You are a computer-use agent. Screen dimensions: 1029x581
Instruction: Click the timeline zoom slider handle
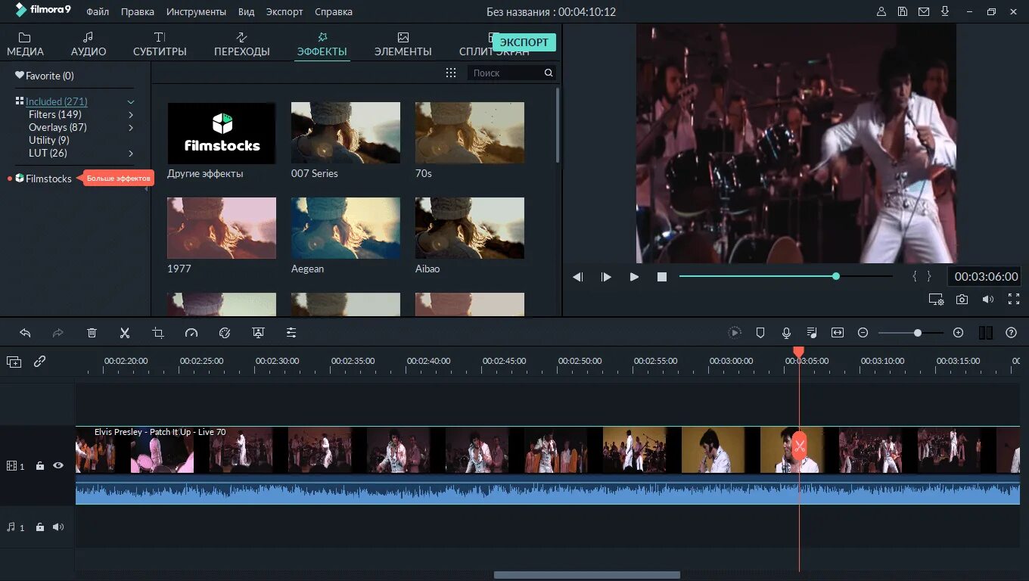pyautogui.click(x=918, y=333)
